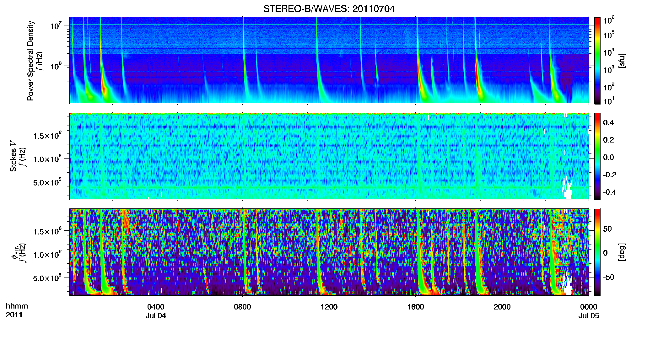Click the 0.2 value on the Stokes V colorbar
This screenshot has height=339, width=658.
(x=608, y=140)
